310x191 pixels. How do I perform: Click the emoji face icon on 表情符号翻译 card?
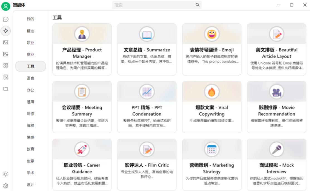(x=212, y=34)
